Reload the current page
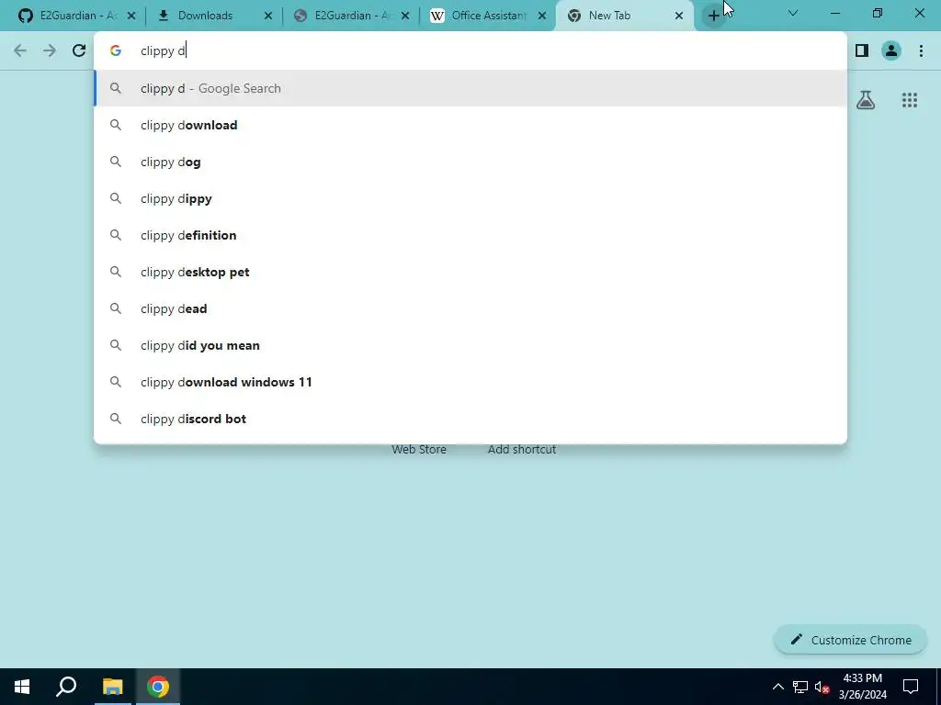Image resolution: width=941 pixels, height=705 pixels. [79, 51]
